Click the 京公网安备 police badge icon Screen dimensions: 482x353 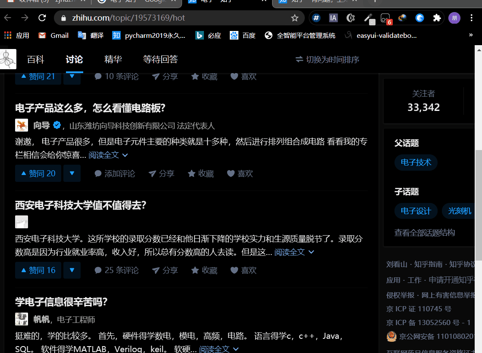pos(391,337)
